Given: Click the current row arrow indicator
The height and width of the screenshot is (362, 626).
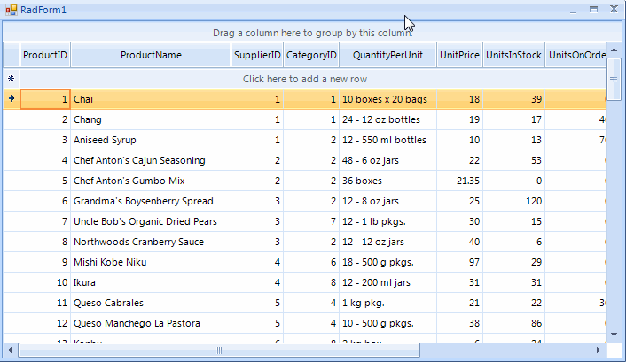Looking at the screenshot, I should [x=11, y=99].
